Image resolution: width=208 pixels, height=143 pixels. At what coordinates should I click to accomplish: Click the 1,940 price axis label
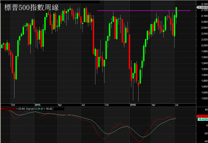point(204,63)
